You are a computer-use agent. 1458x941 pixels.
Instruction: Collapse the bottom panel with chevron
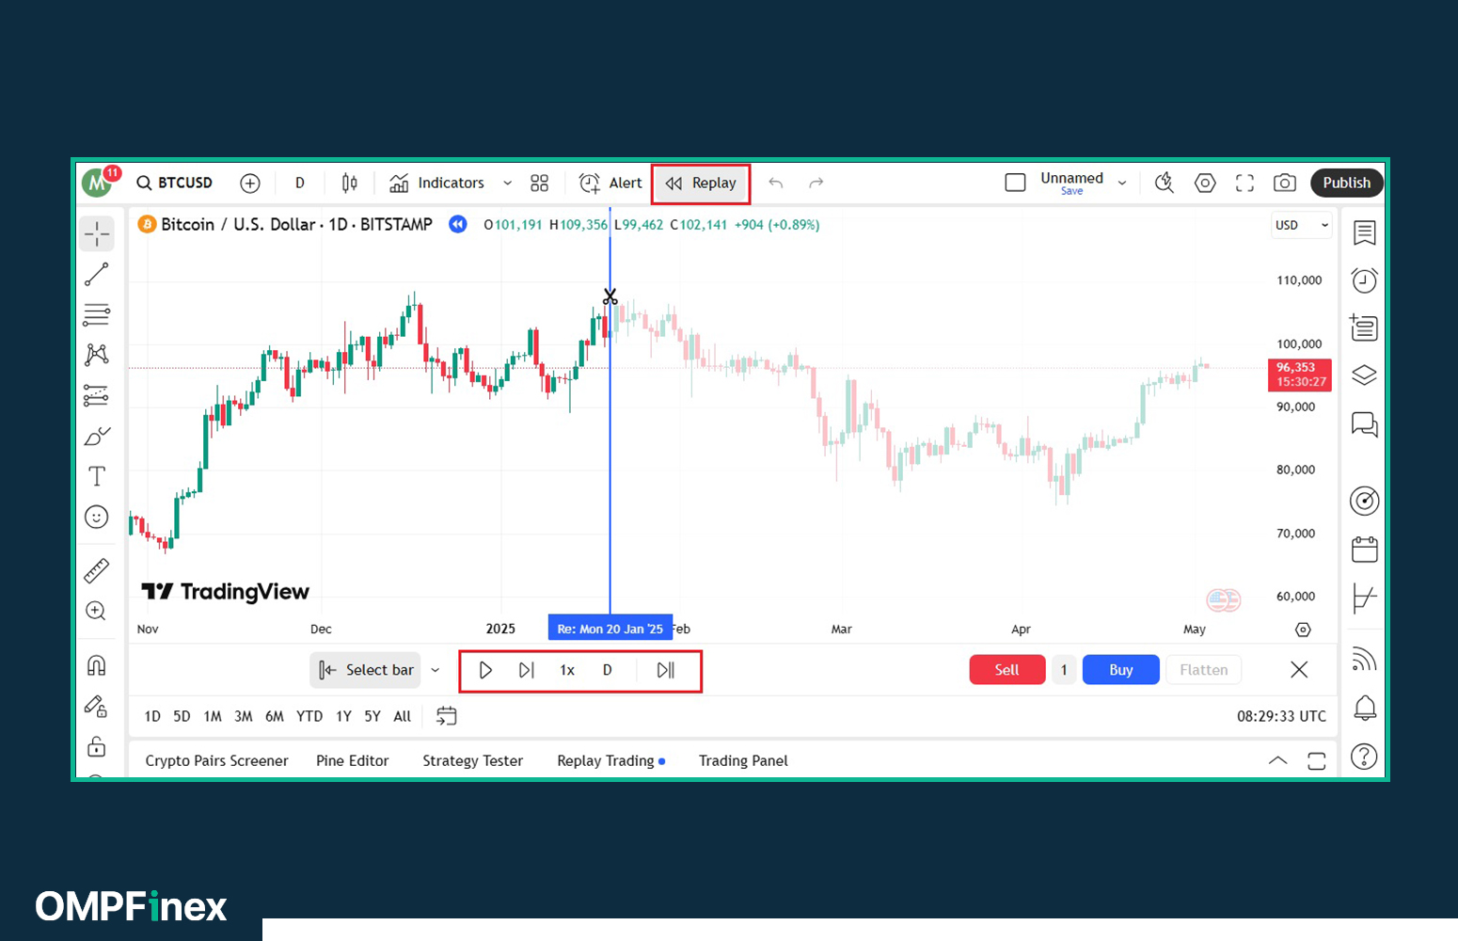[1277, 760]
